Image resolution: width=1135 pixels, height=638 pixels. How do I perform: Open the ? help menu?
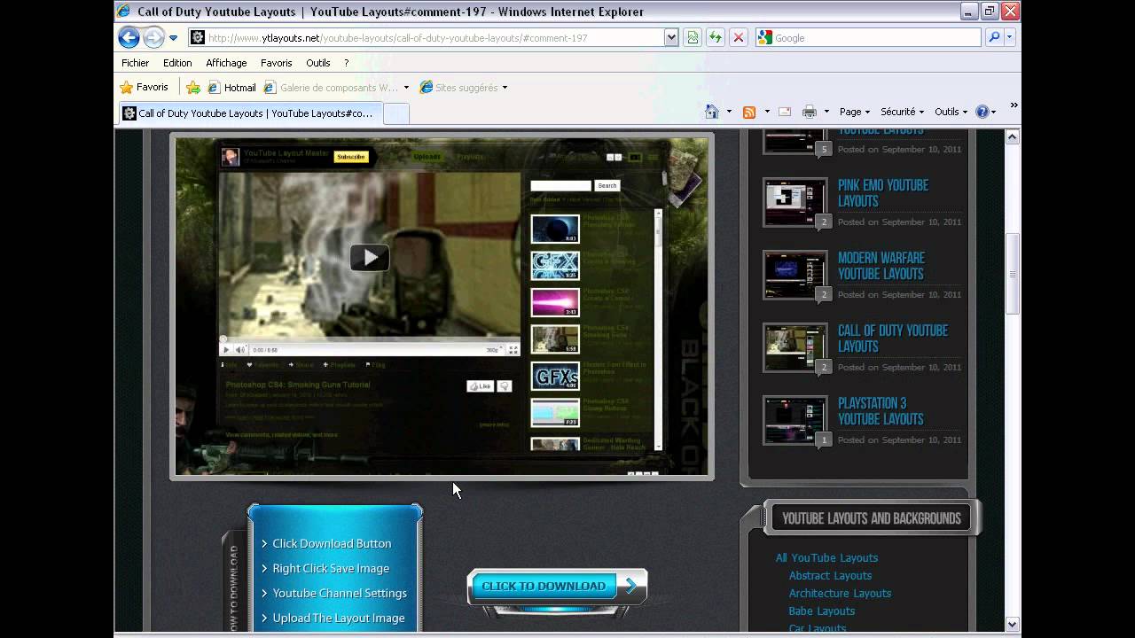(x=346, y=63)
